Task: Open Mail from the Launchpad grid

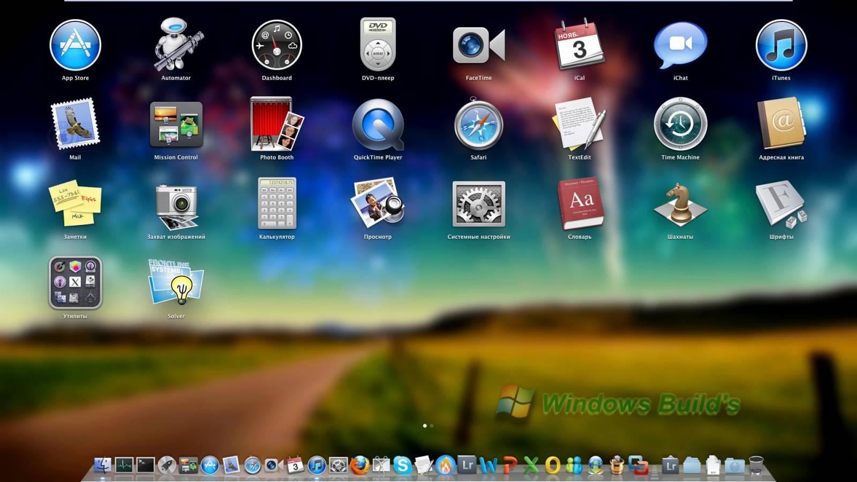Action: pyautogui.click(x=76, y=124)
